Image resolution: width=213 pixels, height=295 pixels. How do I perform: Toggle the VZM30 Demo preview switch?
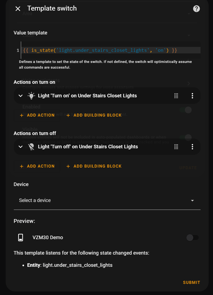click(192, 238)
